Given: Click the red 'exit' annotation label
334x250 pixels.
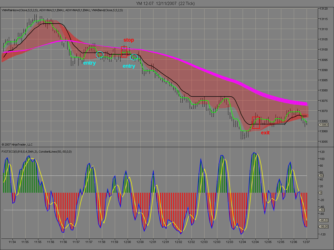Looking at the screenshot, I should pyautogui.click(x=265, y=133).
